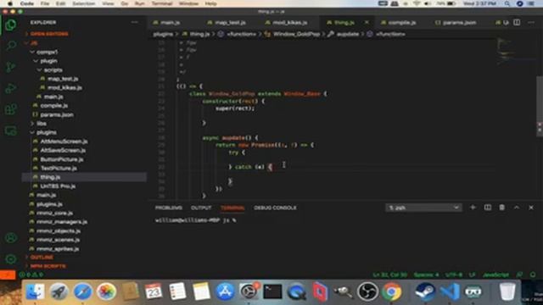This screenshot has width=543, height=305.
Task: Open notifications bell in the status bar
Action: point(533,274)
